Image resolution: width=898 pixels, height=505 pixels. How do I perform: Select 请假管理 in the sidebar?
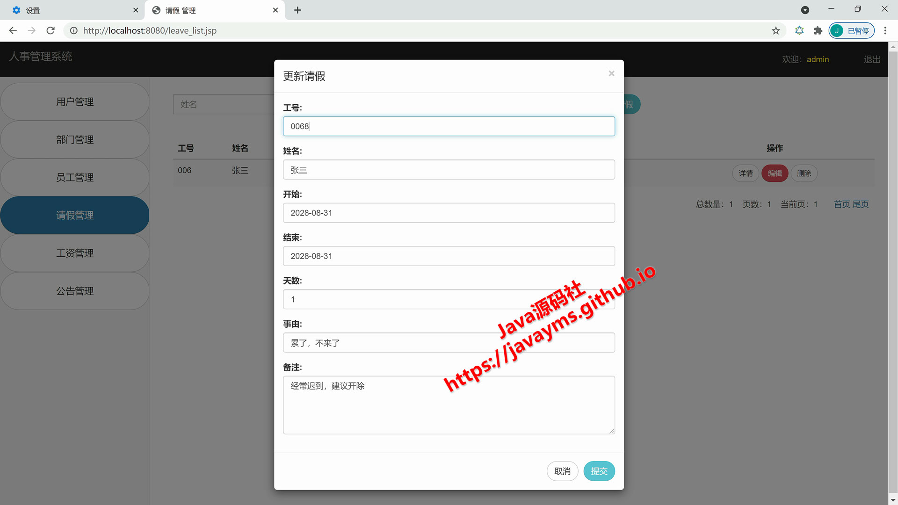click(x=75, y=216)
